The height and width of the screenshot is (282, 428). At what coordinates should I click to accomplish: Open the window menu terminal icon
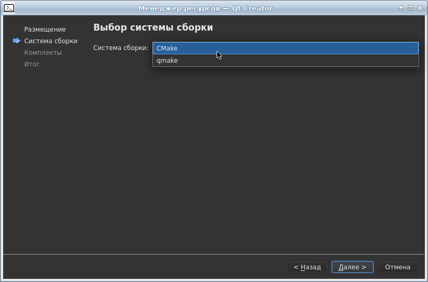click(x=8, y=8)
